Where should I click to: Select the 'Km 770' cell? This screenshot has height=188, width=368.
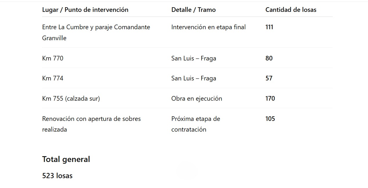point(53,58)
